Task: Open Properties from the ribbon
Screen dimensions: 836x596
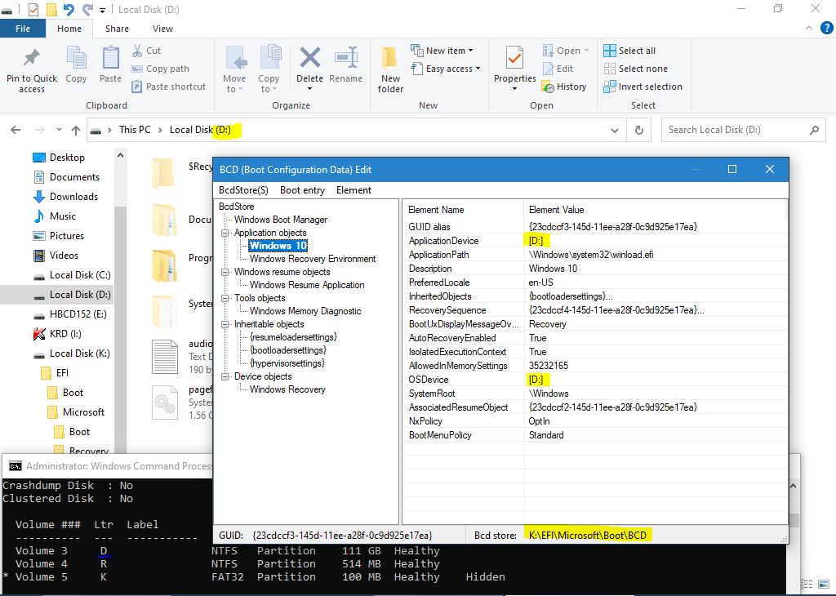Action: 514,60
